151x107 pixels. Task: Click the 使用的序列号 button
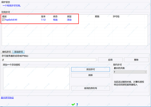[90, 88]
